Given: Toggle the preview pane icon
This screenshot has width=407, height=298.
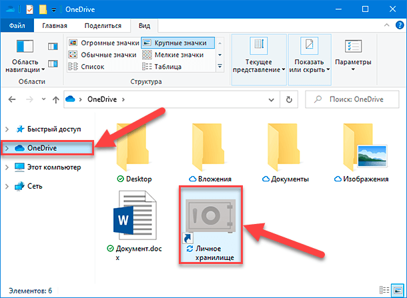Looking at the screenshot, I should [x=53, y=47].
